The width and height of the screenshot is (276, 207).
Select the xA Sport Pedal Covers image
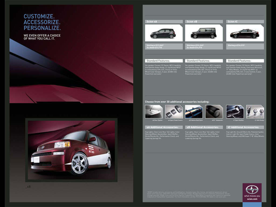pyautogui.click(x=174, y=112)
